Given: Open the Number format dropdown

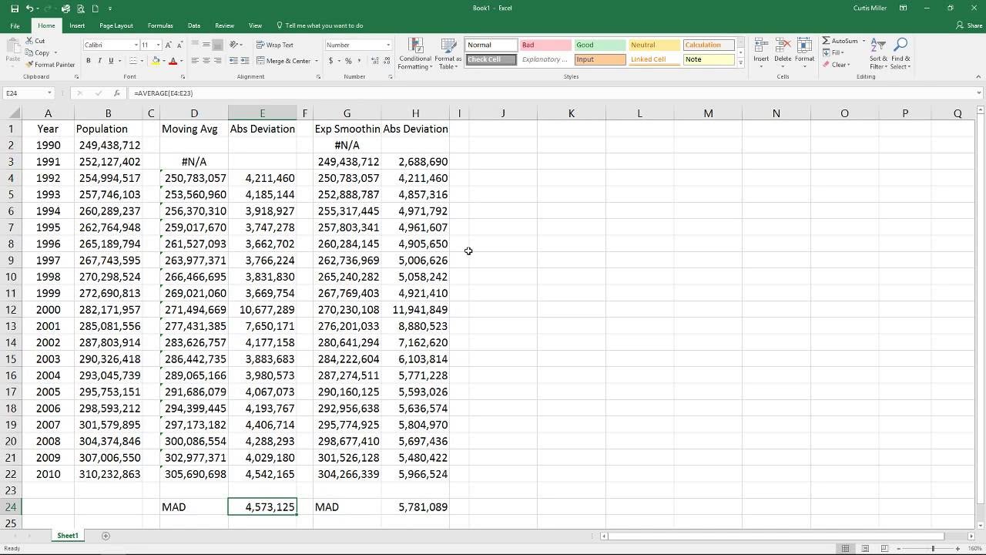Looking at the screenshot, I should [x=387, y=45].
